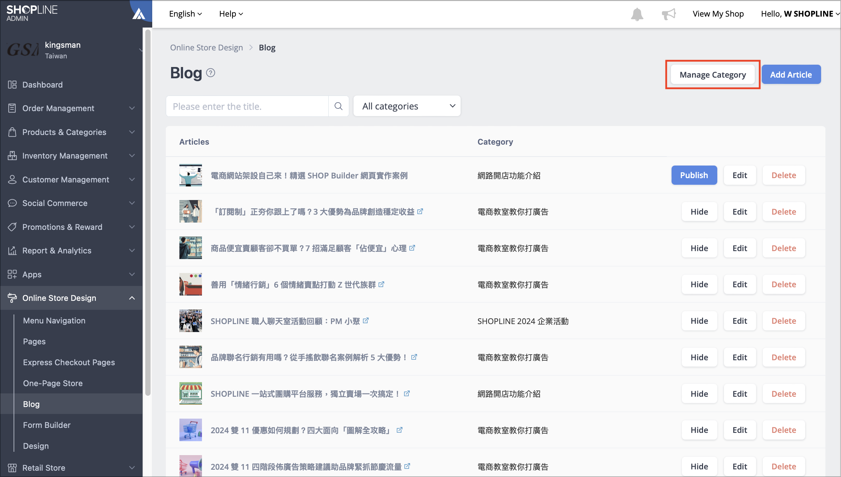This screenshot has height=477, width=841.
Task: Expand the Inventory Management menu
Action: 132,156
